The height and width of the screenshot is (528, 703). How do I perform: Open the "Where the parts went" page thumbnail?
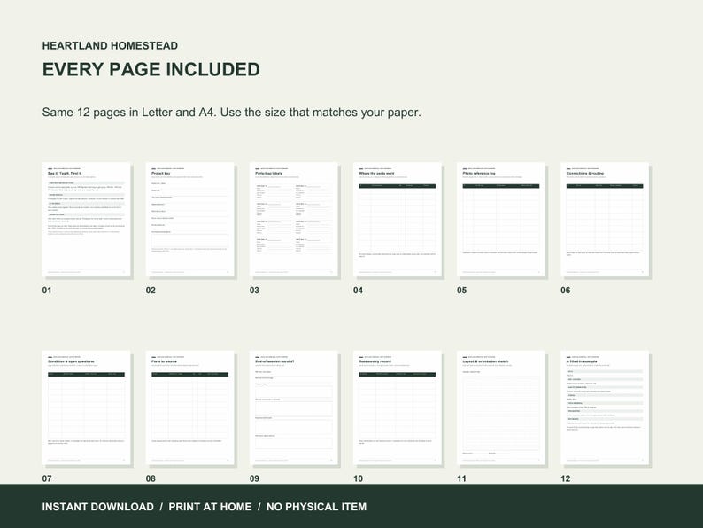click(398, 220)
